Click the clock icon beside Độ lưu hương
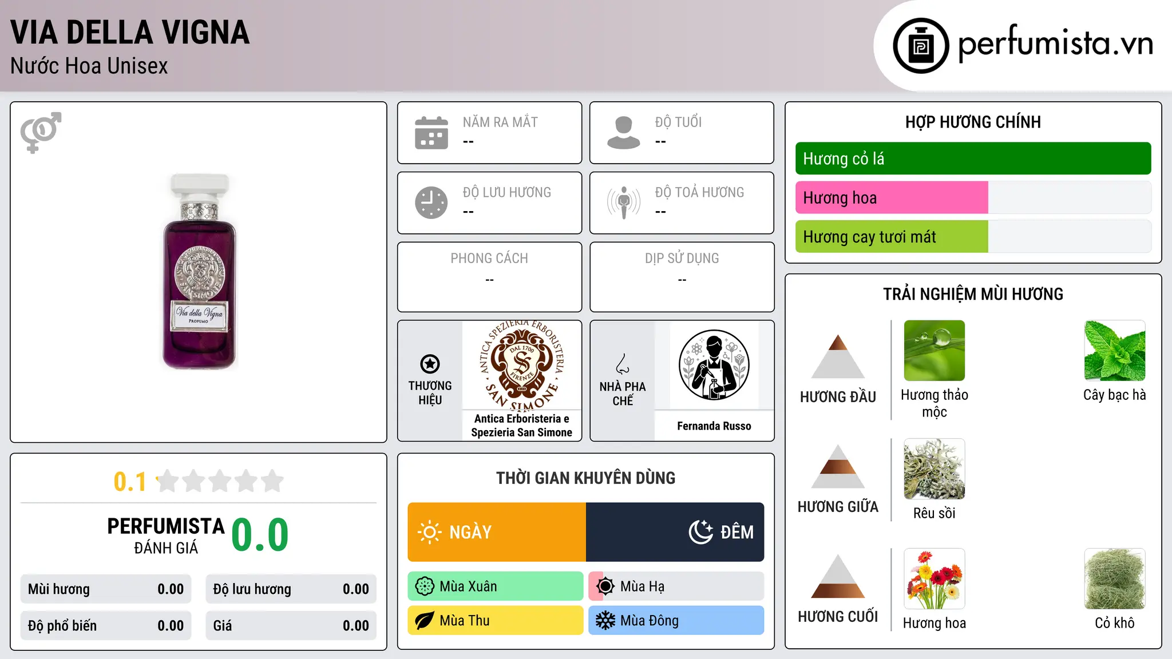Screen dimensions: 1172x659 click(431, 203)
